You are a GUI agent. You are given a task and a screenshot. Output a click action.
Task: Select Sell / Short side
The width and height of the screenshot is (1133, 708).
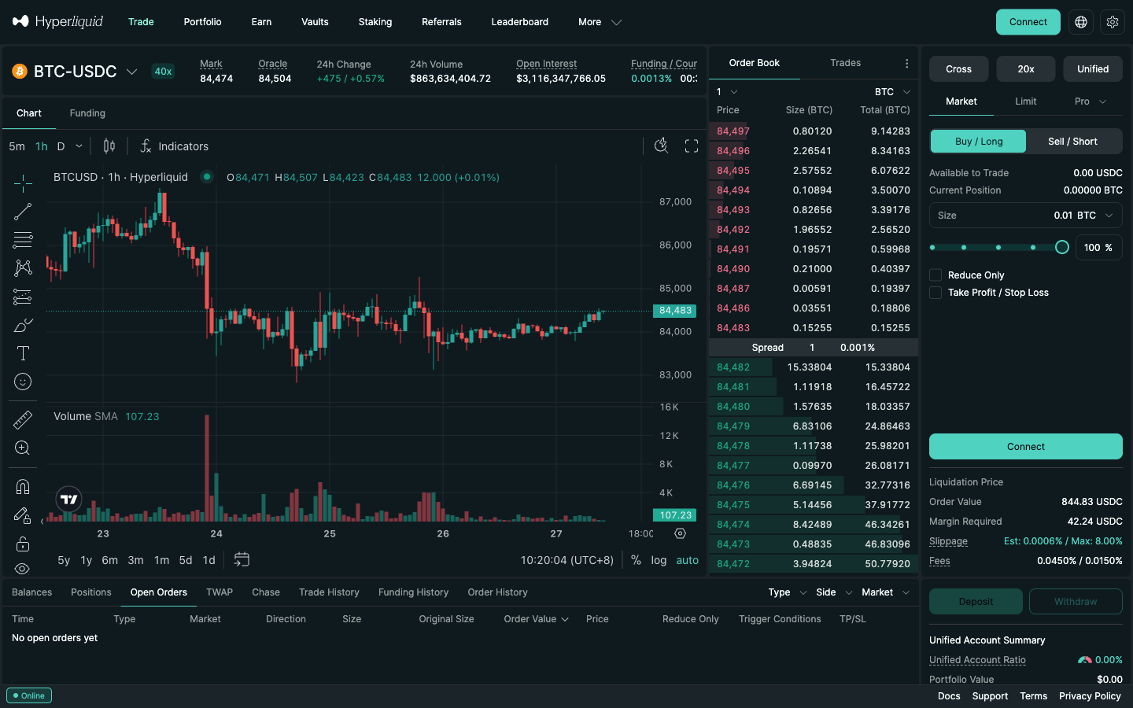[x=1072, y=141]
